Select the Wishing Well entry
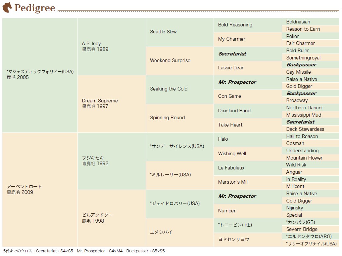 pyautogui.click(x=248, y=154)
